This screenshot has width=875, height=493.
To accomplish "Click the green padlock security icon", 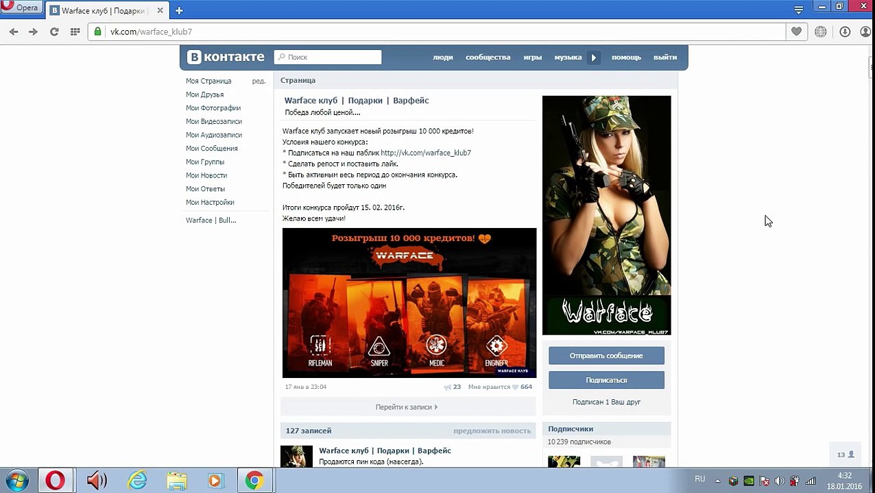I will (98, 31).
